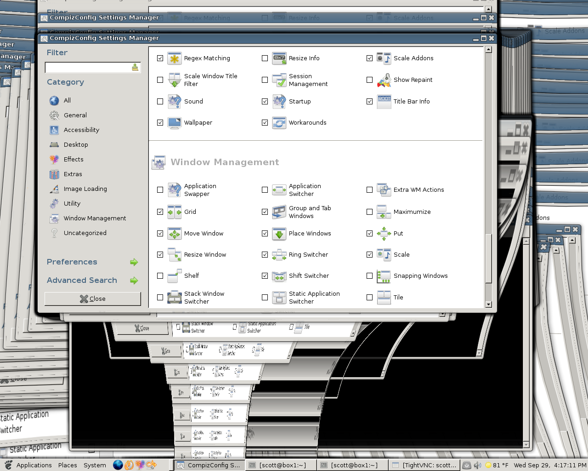588x471 pixels.
Task: Click the Close button in the sidebar
Action: tap(93, 299)
